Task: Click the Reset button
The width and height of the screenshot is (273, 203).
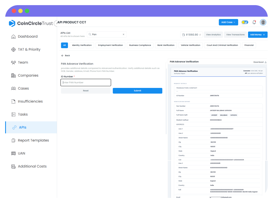Action: 86,91
